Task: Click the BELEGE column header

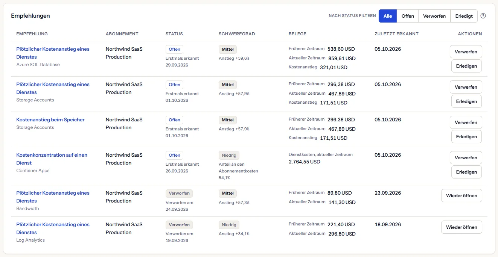Action: pos(297,34)
